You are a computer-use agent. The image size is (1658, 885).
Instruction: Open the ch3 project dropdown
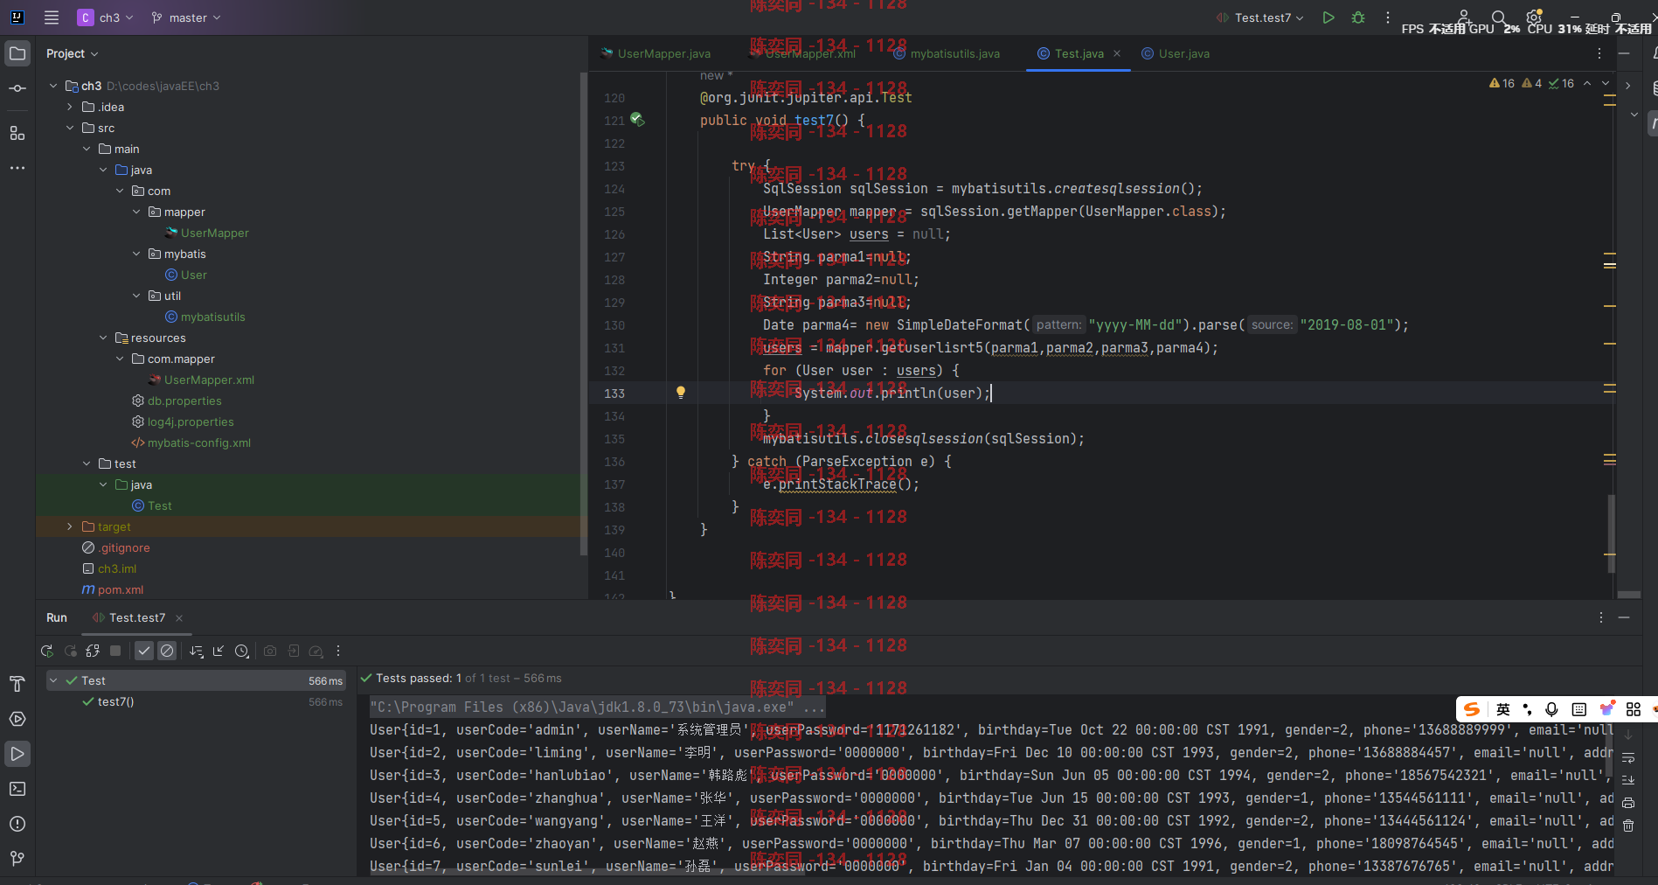coord(106,17)
